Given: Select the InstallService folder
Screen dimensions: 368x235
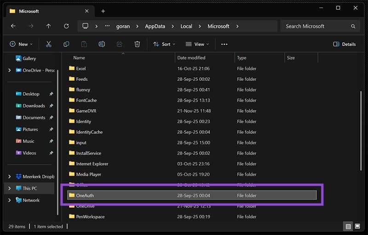Looking at the screenshot, I should coord(192,153).
